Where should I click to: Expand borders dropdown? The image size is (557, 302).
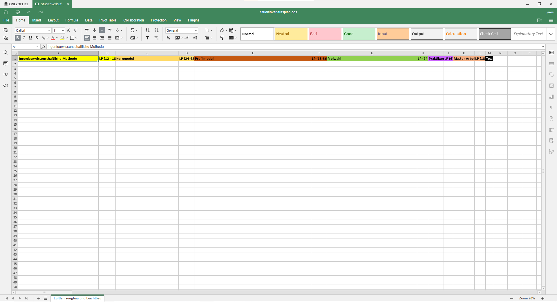76,38
